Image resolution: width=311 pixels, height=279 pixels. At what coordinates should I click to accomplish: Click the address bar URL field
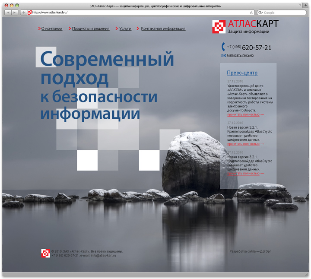click(x=138, y=13)
